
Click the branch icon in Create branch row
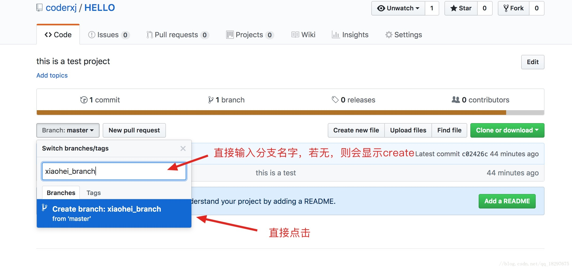point(45,207)
